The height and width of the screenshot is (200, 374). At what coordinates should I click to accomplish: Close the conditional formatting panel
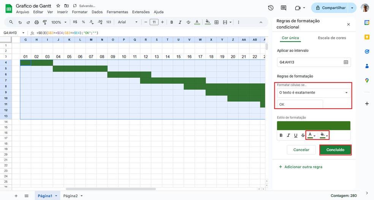pos(349,24)
